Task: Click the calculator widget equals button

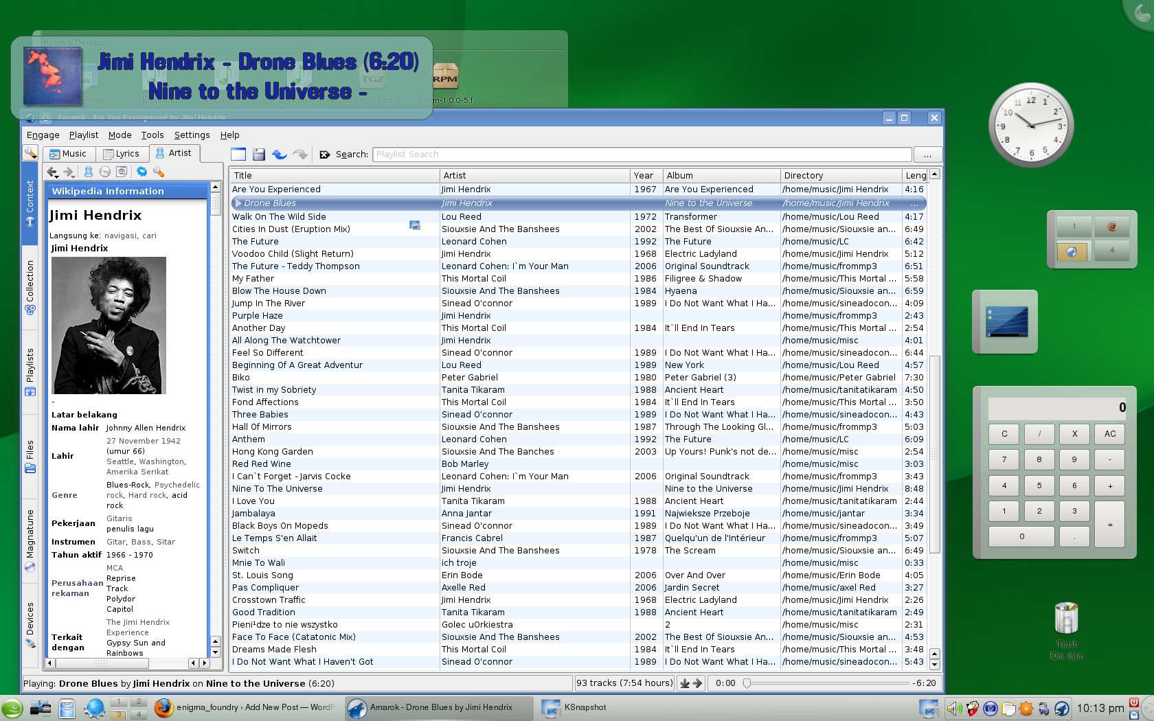Action: click(x=1110, y=525)
